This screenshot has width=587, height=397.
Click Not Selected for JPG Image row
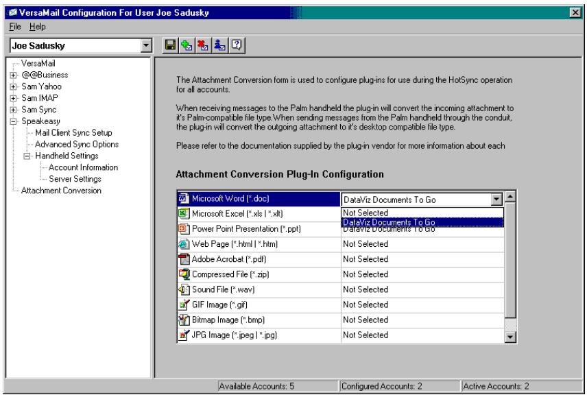coord(366,335)
